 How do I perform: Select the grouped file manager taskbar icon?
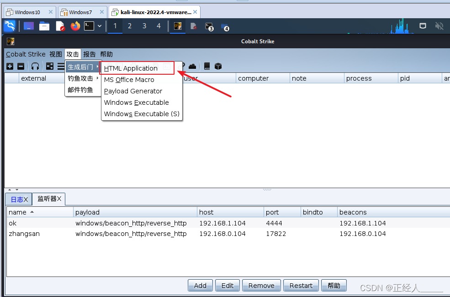pyautogui.click(x=225, y=27)
